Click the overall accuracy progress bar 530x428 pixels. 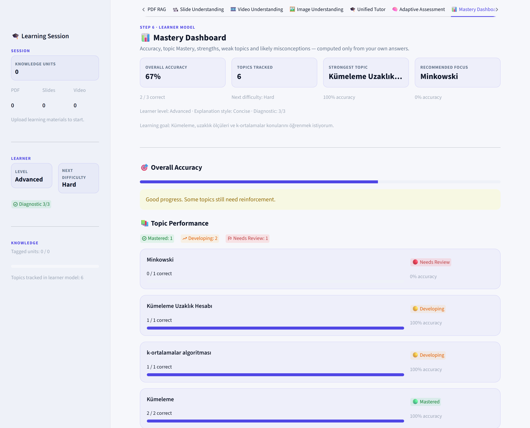(320, 182)
